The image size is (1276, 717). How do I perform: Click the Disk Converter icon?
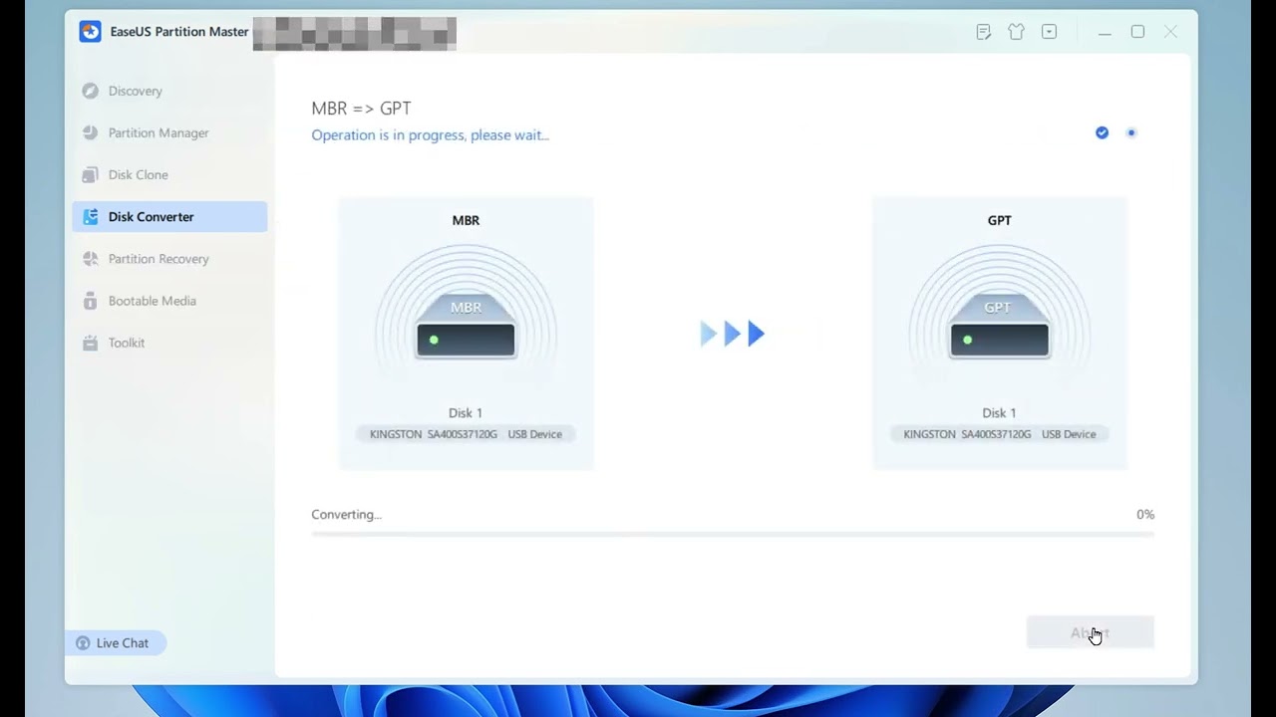[x=90, y=216]
